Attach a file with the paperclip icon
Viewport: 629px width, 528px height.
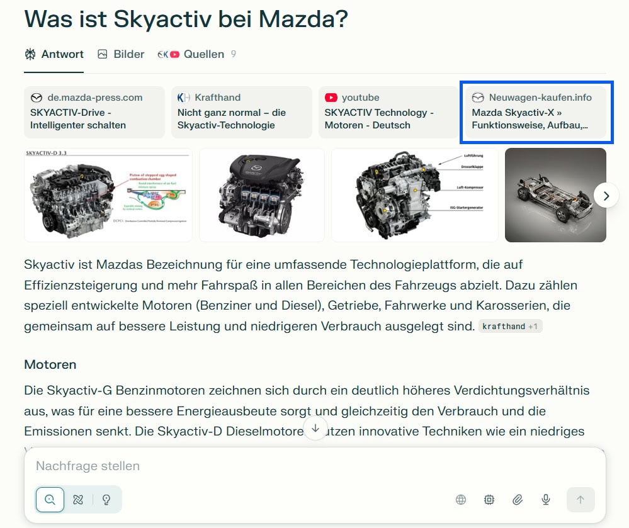517,499
